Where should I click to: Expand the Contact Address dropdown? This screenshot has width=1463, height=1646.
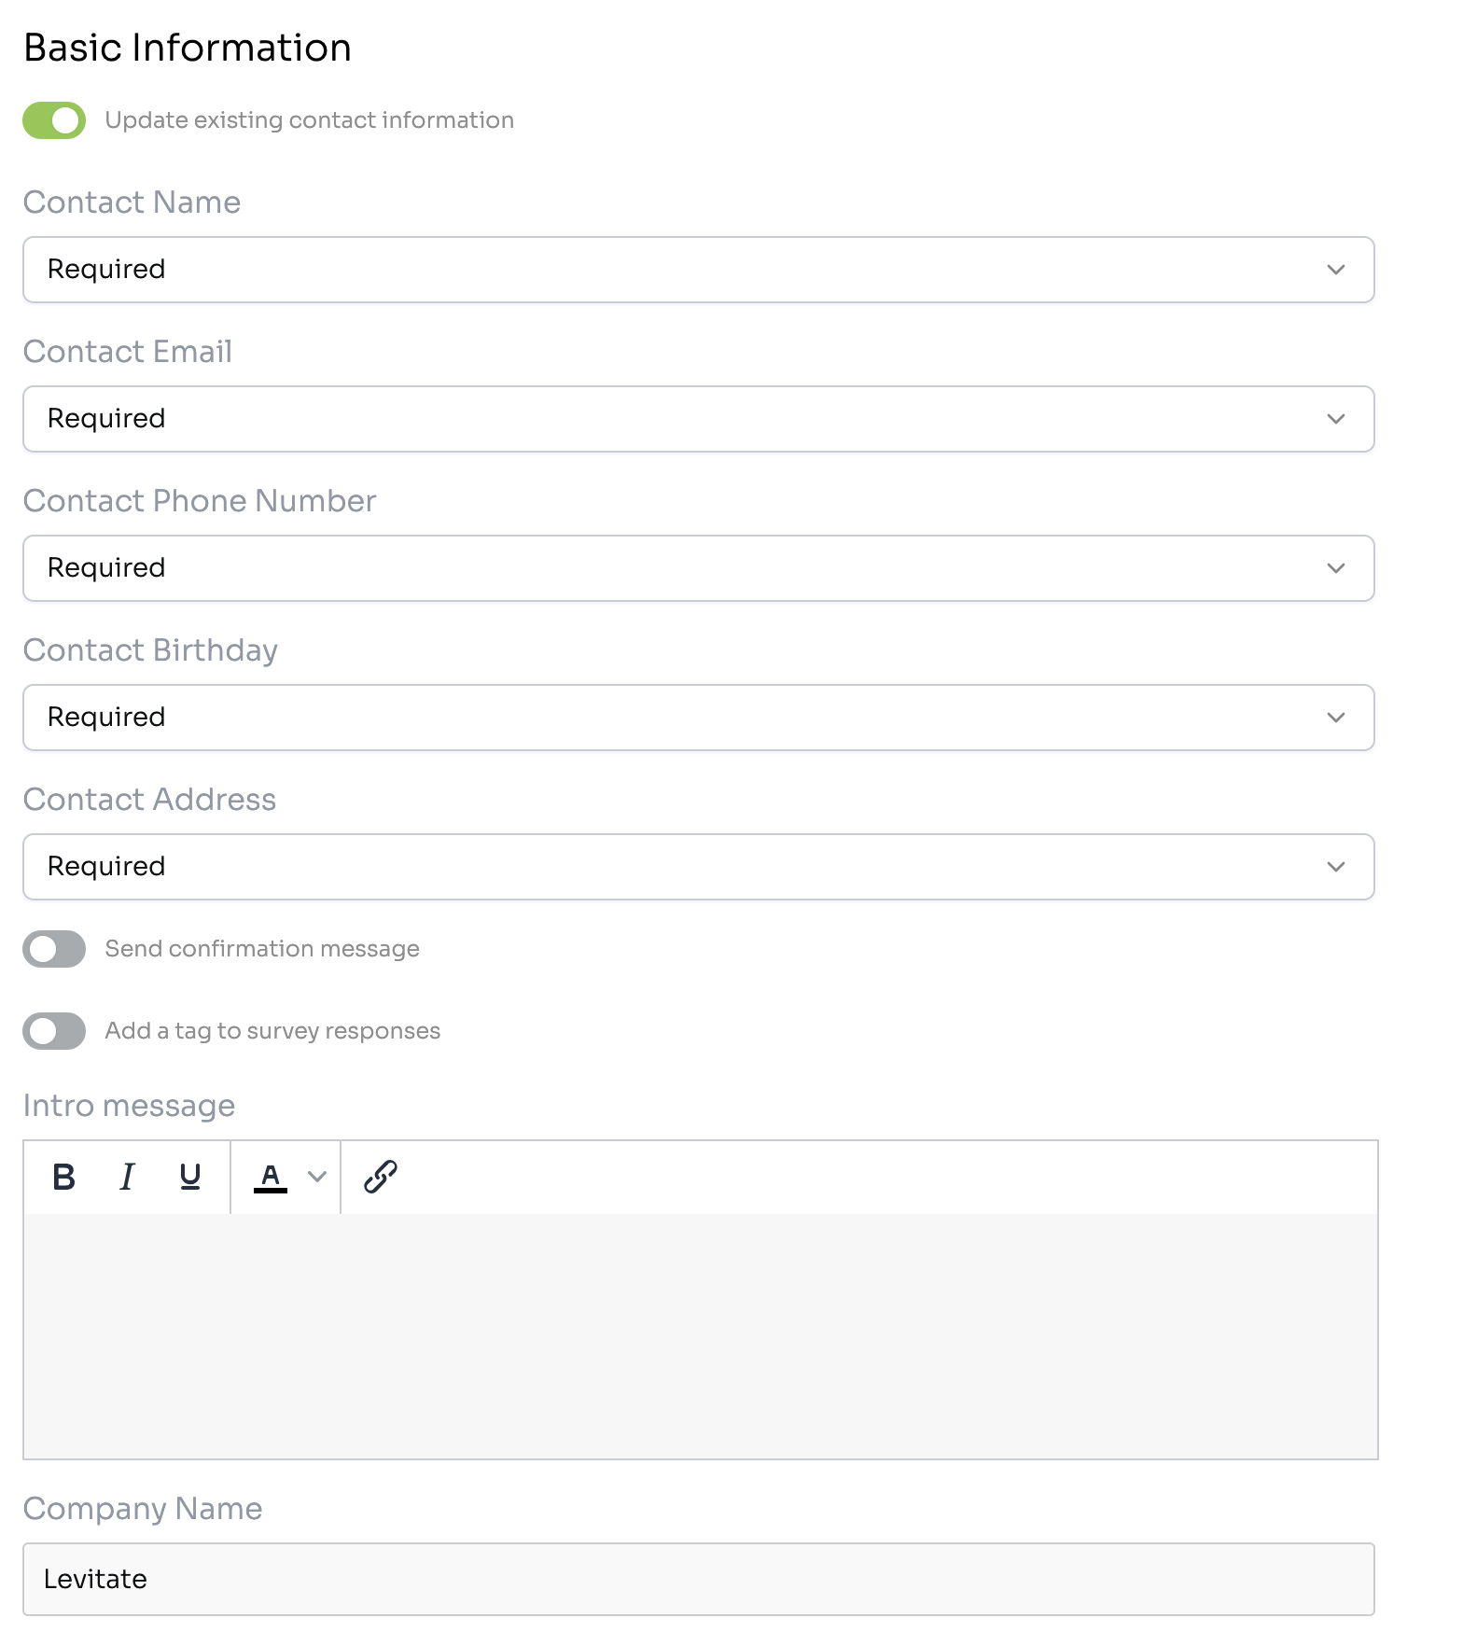[698, 867]
